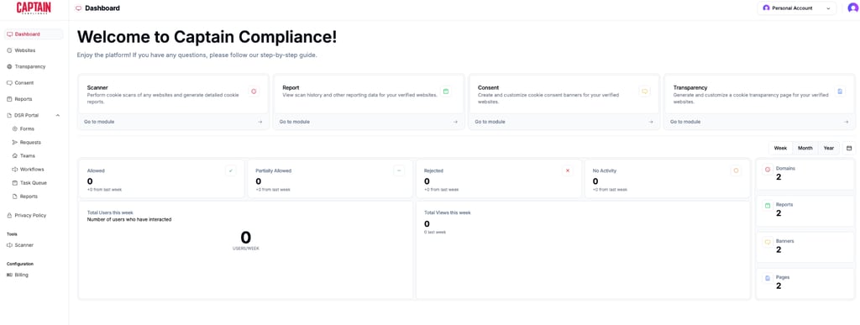Open the Dashboard sidebar item
The height and width of the screenshot is (325, 860).
(x=34, y=34)
